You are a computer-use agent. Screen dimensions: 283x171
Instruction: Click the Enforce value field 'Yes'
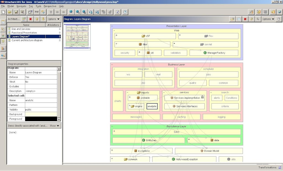(41, 77)
